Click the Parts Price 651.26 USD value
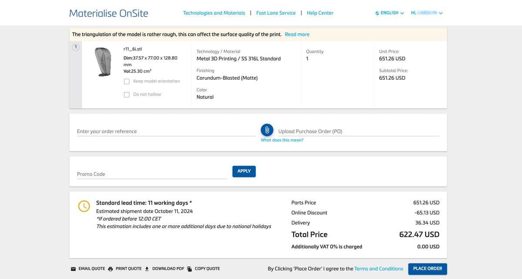 [426, 203]
